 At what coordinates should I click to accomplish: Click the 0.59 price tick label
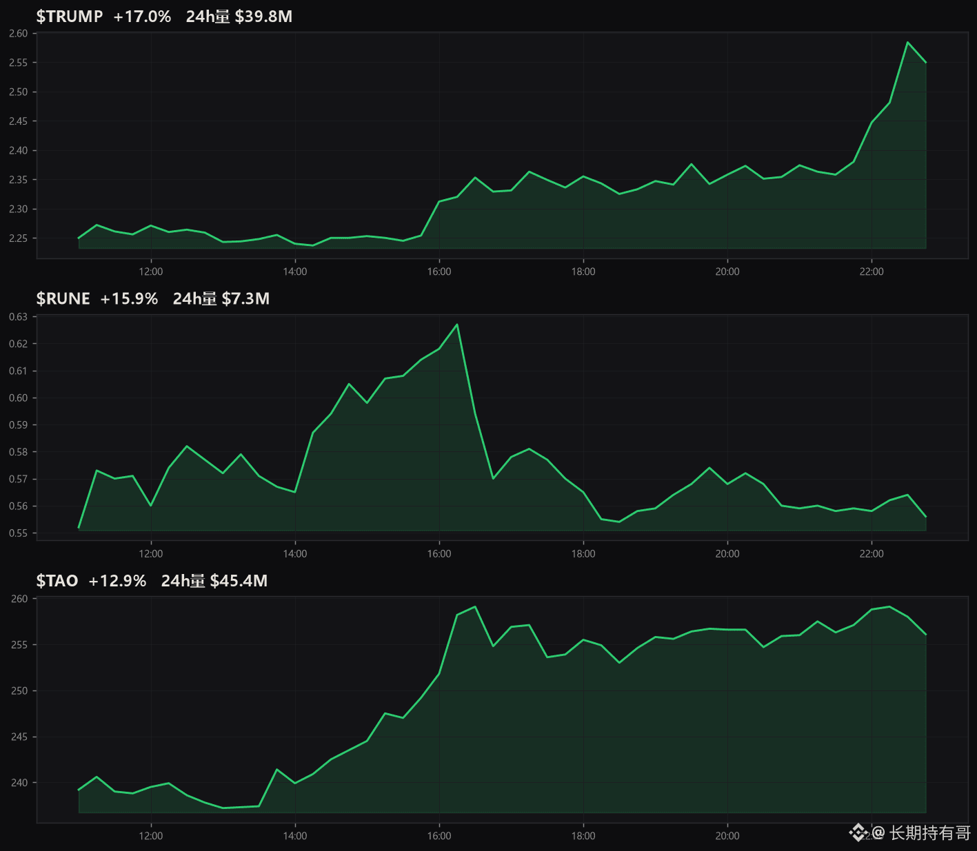coord(19,425)
